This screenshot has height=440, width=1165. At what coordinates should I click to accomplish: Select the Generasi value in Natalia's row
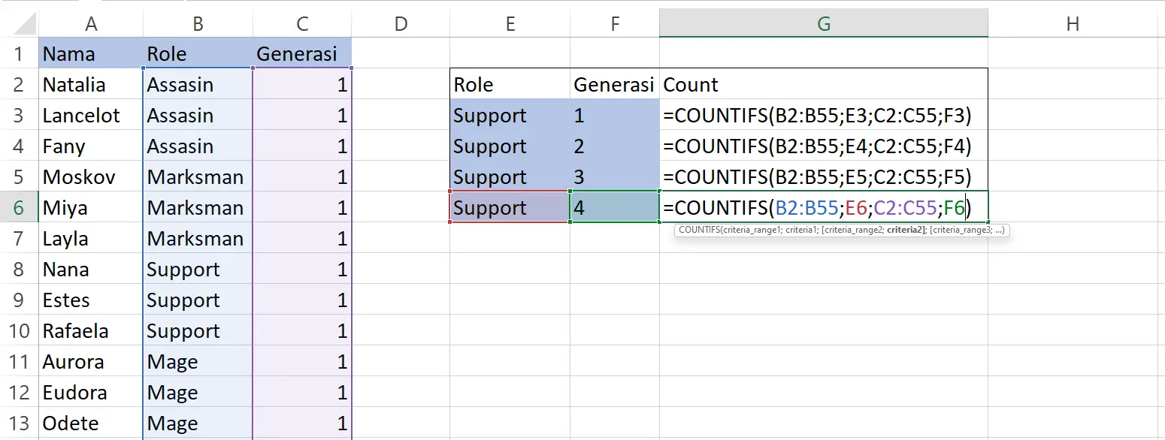coord(302,85)
